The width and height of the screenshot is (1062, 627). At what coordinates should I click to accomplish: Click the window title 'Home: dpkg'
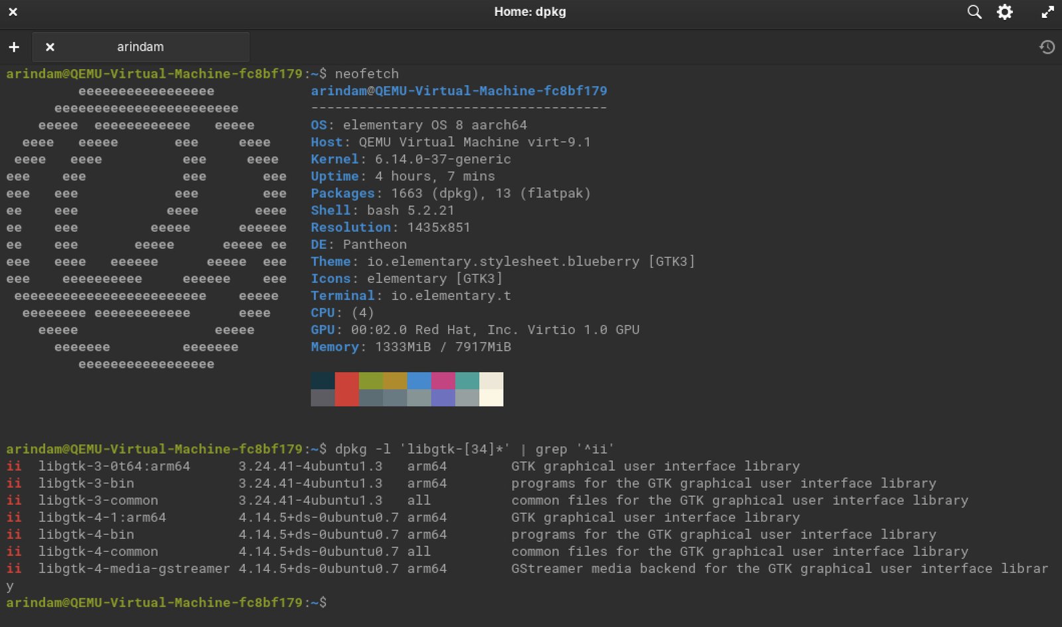530,12
